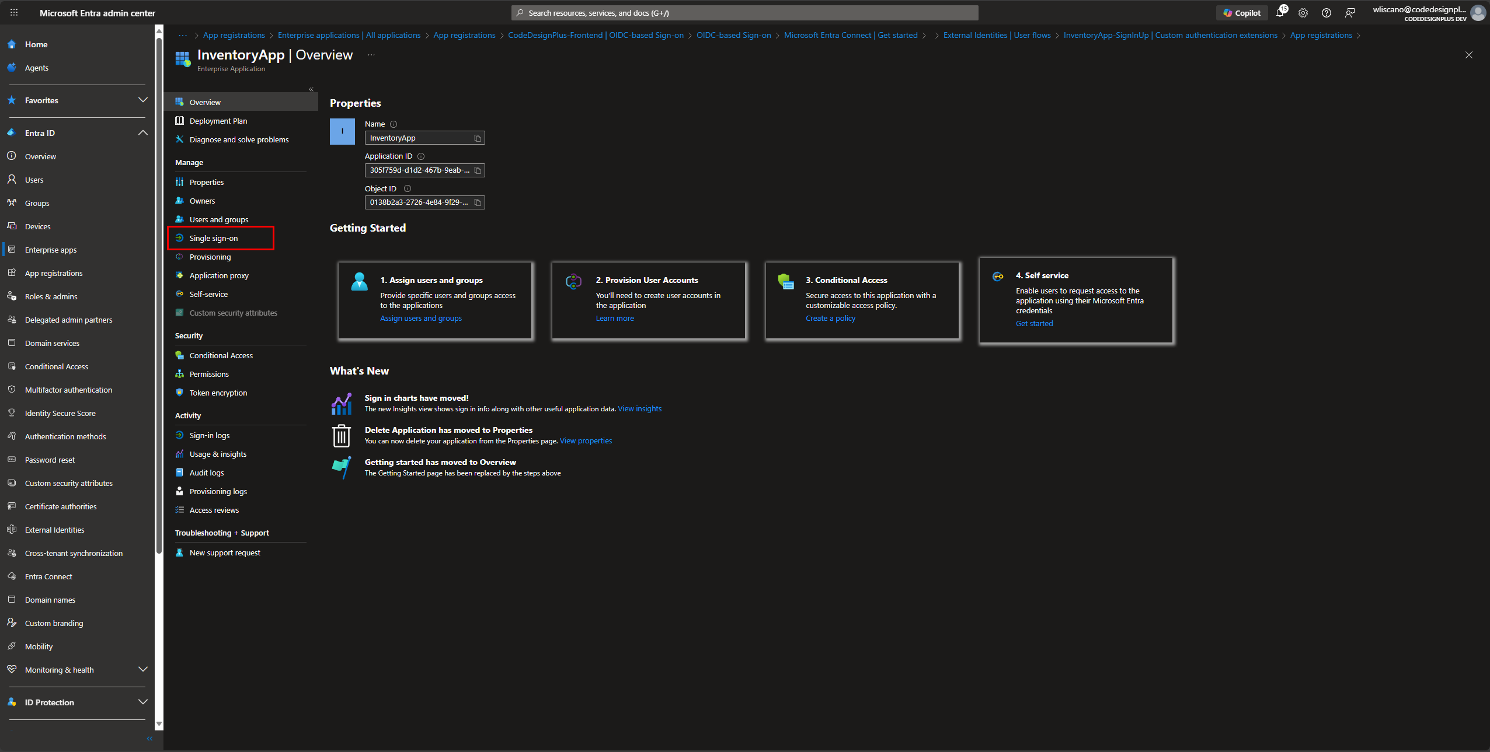The image size is (1490, 752).
Task: Open the app launcher waffle icon
Action: pyautogui.click(x=14, y=12)
